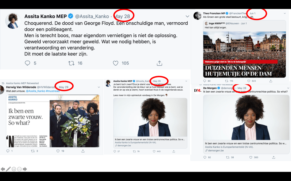291x181 pixels.
Task: Retweet the George Floyd tweet with 16 retweets
Action: pos(71,63)
